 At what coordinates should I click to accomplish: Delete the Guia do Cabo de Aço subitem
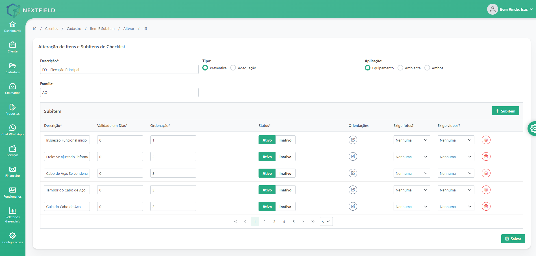coord(486,206)
